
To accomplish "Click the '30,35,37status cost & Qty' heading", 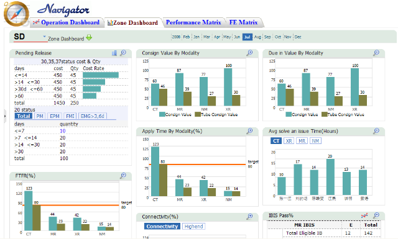I will click(70, 61).
